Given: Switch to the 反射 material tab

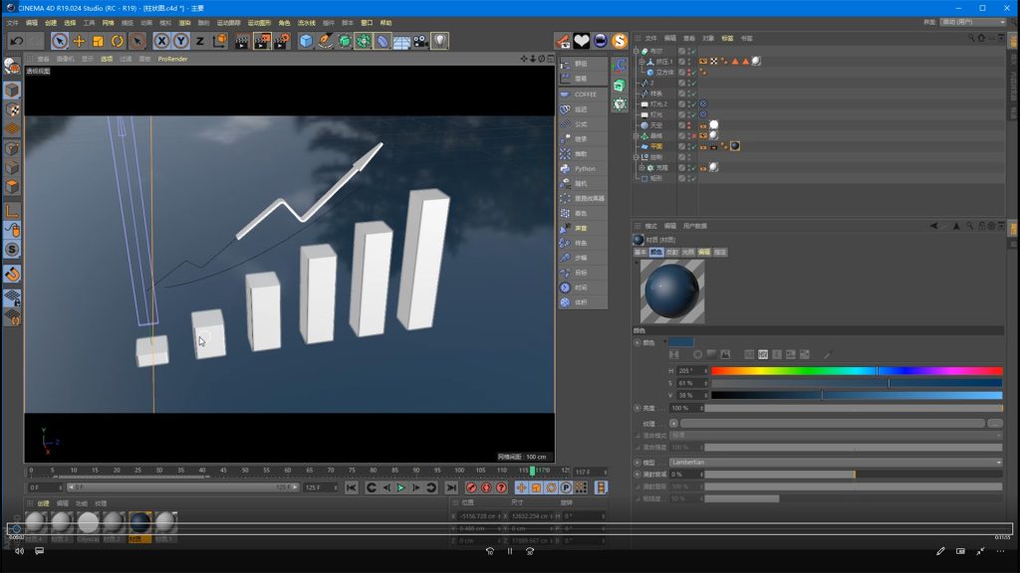Looking at the screenshot, I should [672, 253].
